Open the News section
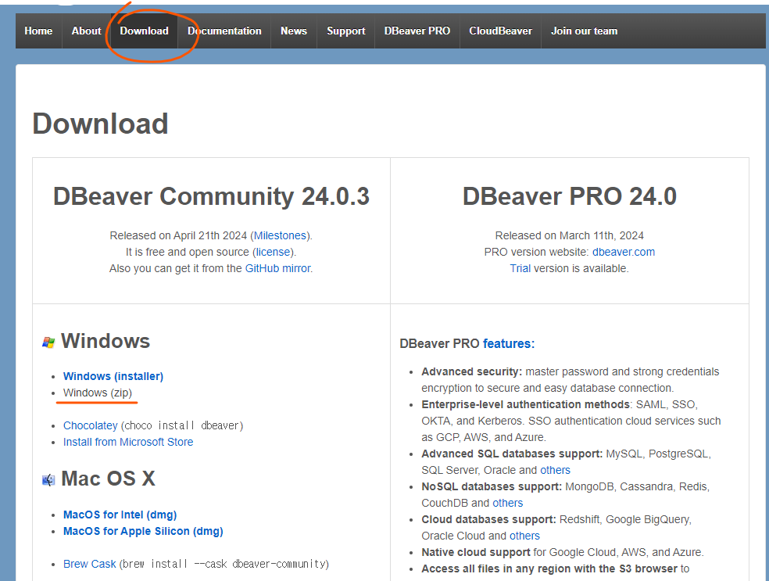Screen dimensions: 769x581 294,31
